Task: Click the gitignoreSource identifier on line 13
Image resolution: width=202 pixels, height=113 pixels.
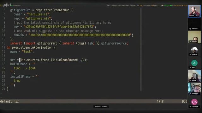Action: [114, 43]
